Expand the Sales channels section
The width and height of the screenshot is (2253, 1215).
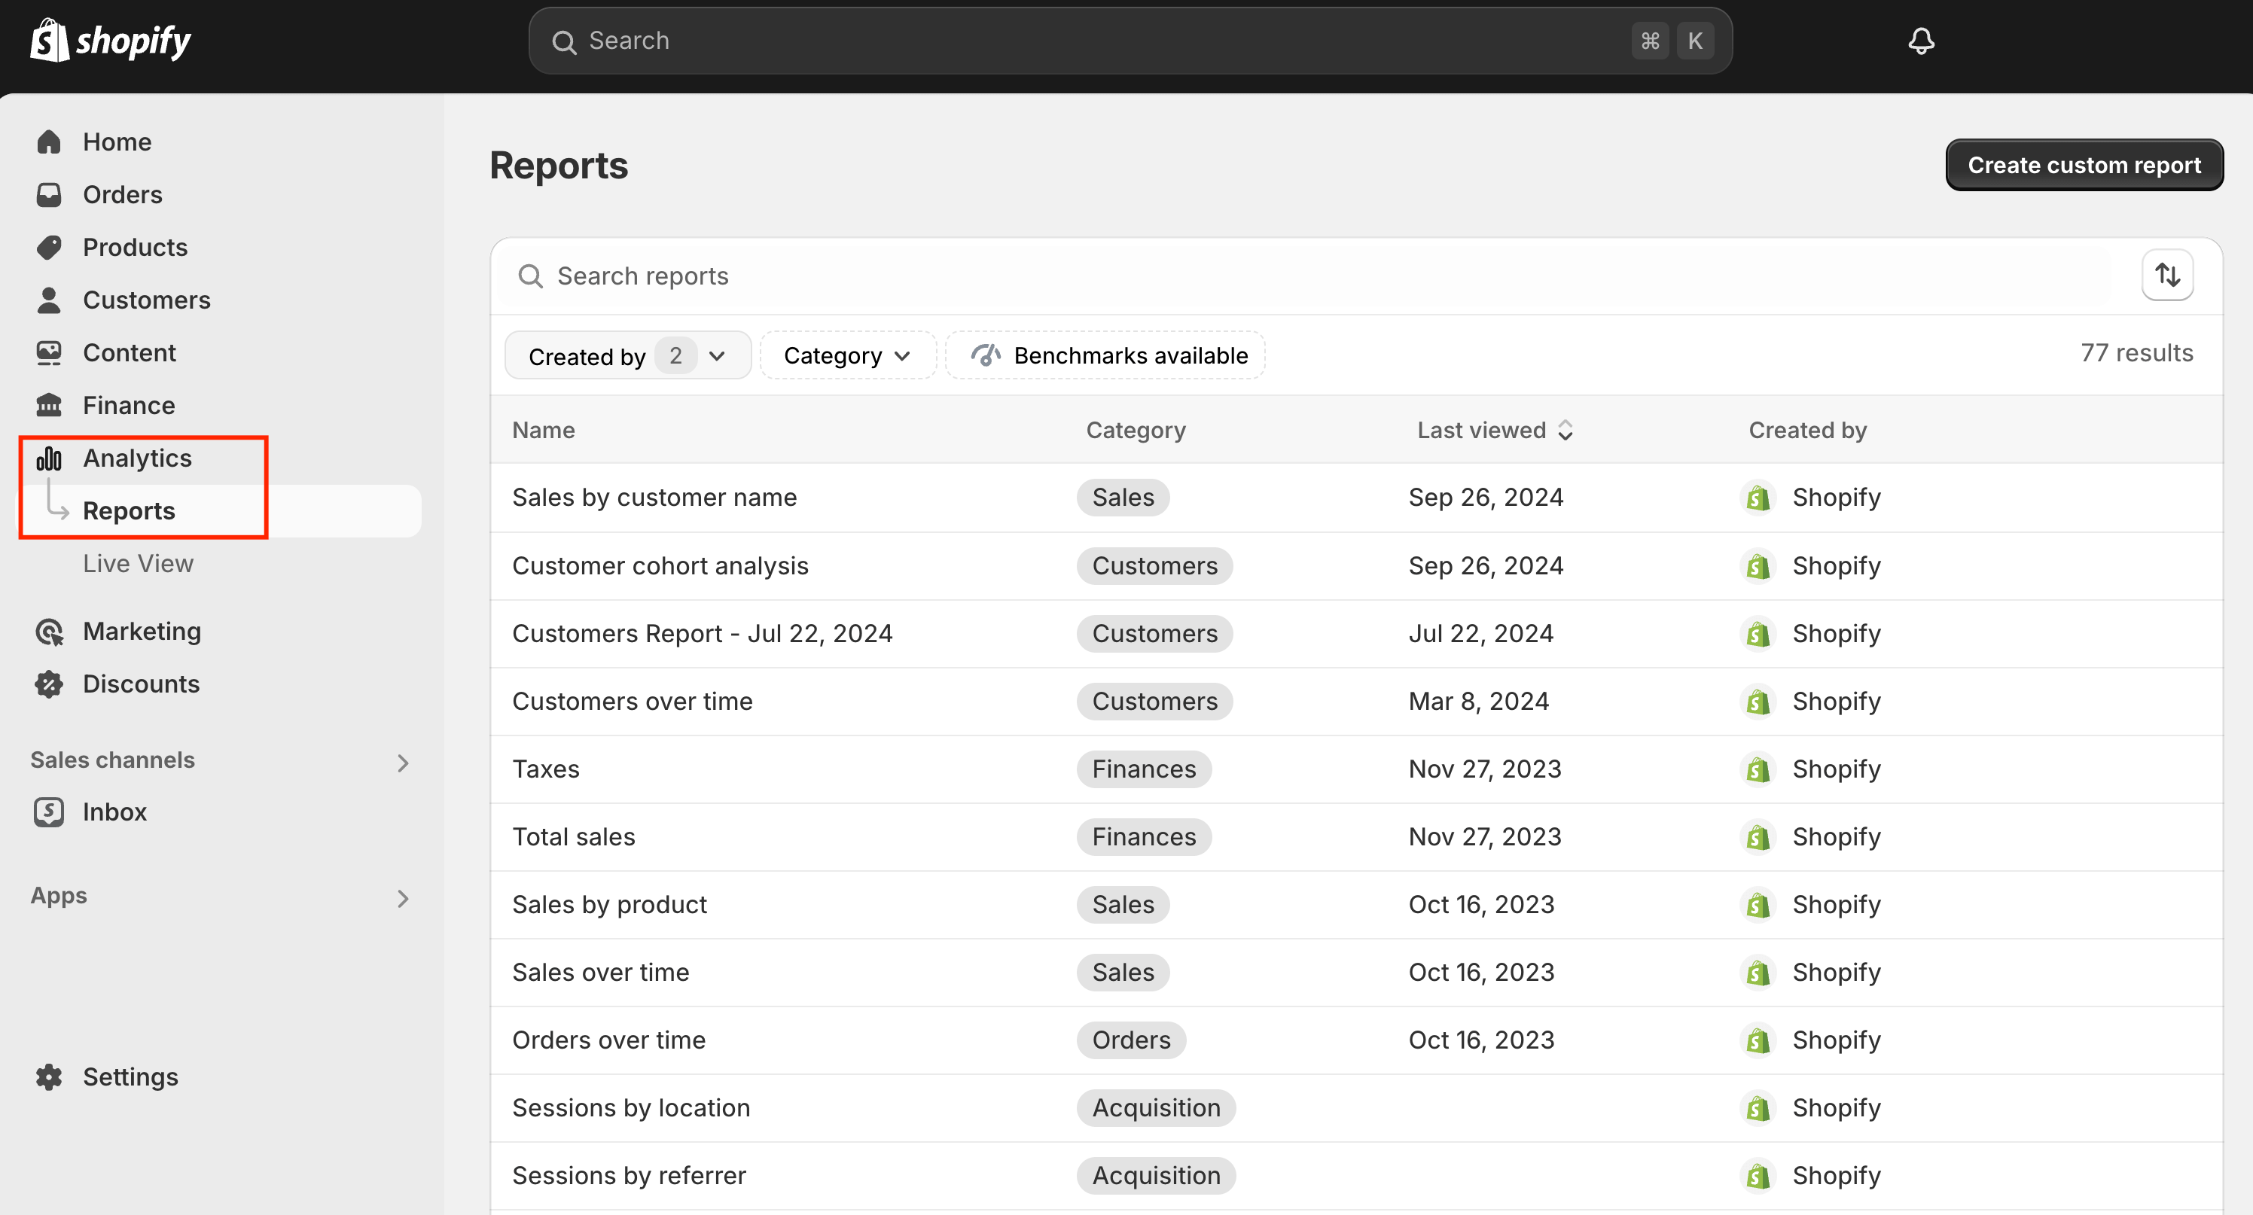(x=402, y=763)
